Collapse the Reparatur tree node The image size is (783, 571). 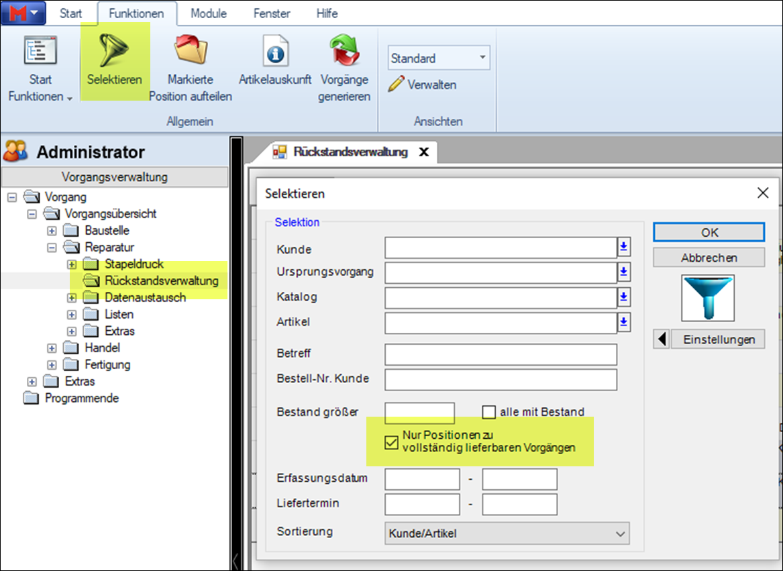51,247
